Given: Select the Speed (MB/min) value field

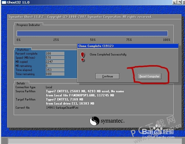Looking at the screenshot, I should [55, 58].
